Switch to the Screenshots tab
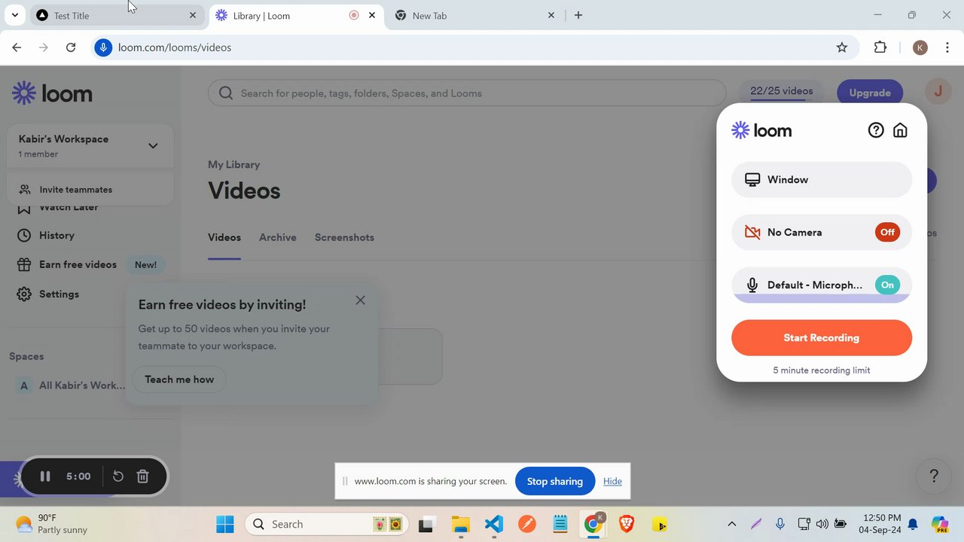The image size is (964, 542). pos(344,237)
